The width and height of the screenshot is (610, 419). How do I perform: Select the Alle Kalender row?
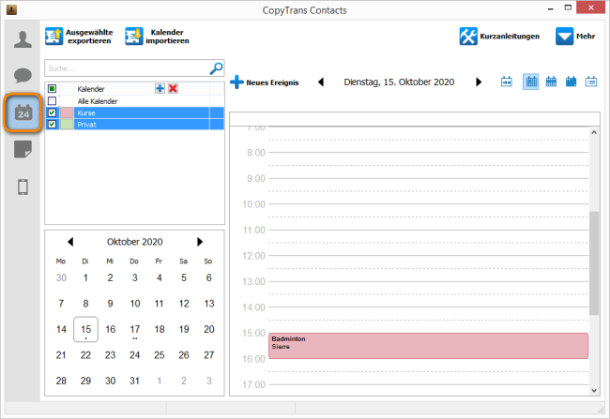pyautogui.click(x=134, y=101)
